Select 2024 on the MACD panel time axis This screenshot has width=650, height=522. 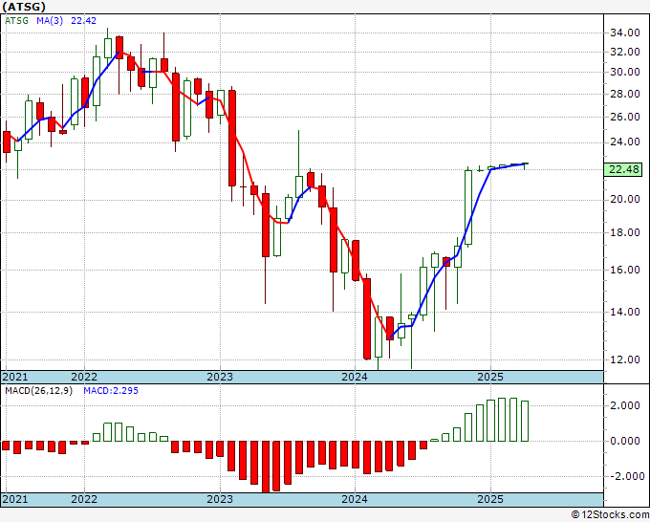click(x=355, y=499)
